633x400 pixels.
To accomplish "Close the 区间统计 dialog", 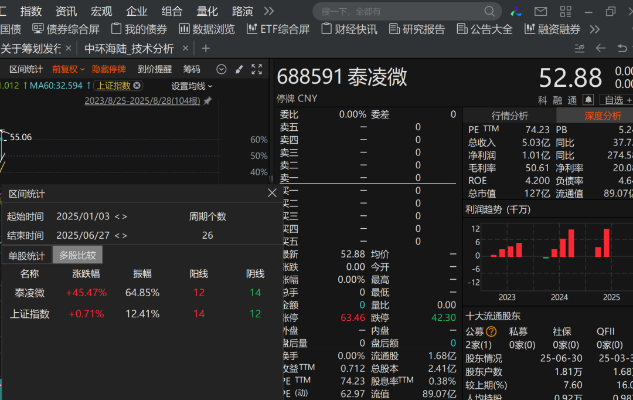I will tap(272, 193).
